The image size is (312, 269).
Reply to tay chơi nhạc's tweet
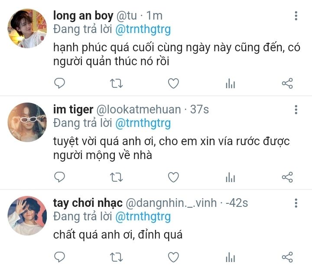pyautogui.click(x=59, y=257)
